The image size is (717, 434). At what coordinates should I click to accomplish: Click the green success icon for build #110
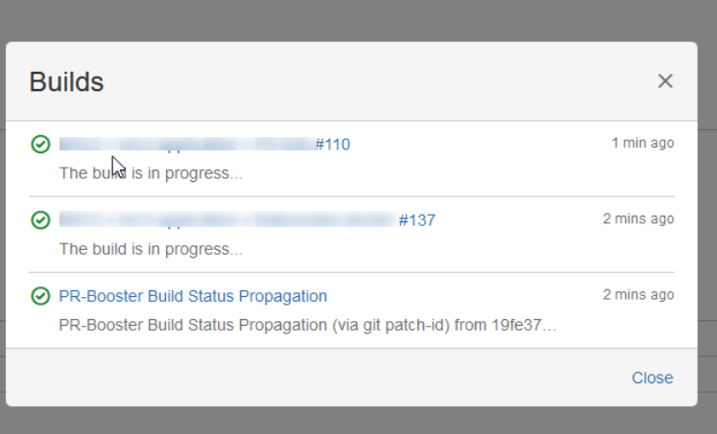40,145
